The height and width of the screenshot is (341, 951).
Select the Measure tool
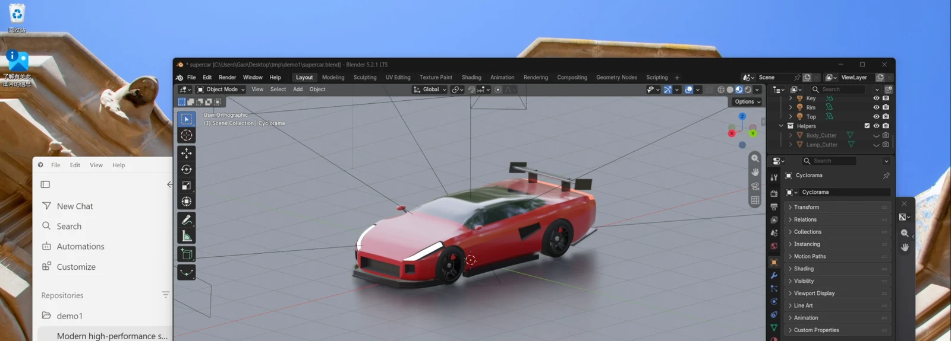pyautogui.click(x=187, y=237)
